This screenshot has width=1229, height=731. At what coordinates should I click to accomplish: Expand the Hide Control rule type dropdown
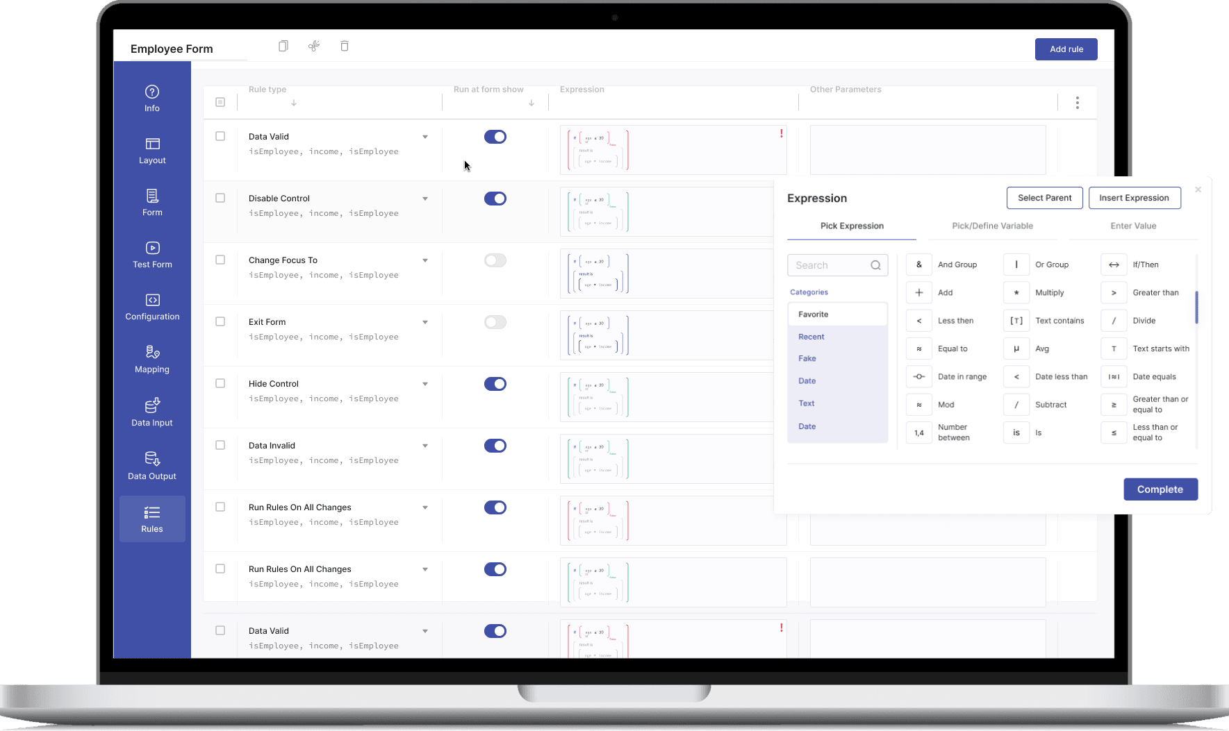pyautogui.click(x=425, y=384)
